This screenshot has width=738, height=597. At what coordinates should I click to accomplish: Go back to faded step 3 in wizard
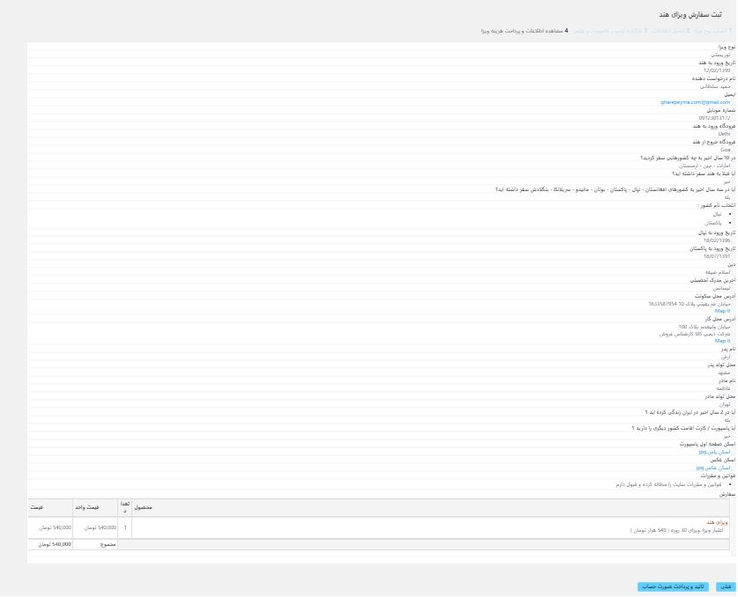(x=610, y=31)
